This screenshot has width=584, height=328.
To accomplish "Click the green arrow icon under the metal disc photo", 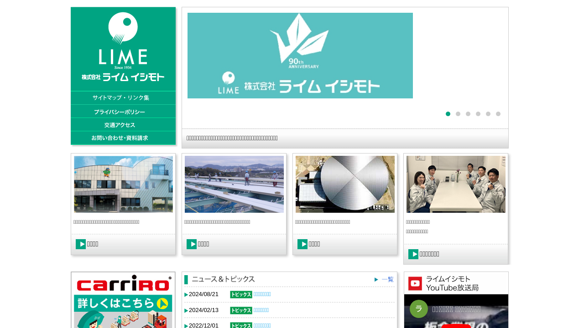I will pyautogui.click(x=302, y=244).
